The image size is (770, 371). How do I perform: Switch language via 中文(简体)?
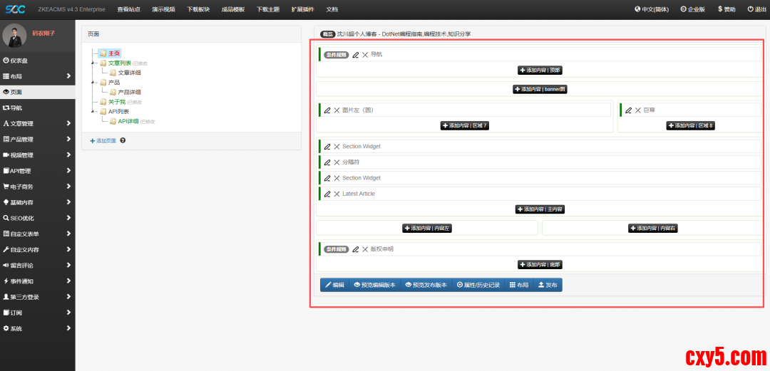click(652, 9)
